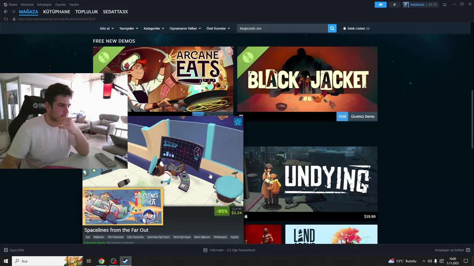Click the $19.99 price under Undying
This screenshot has width=474, height=266.
click(370, 216)
